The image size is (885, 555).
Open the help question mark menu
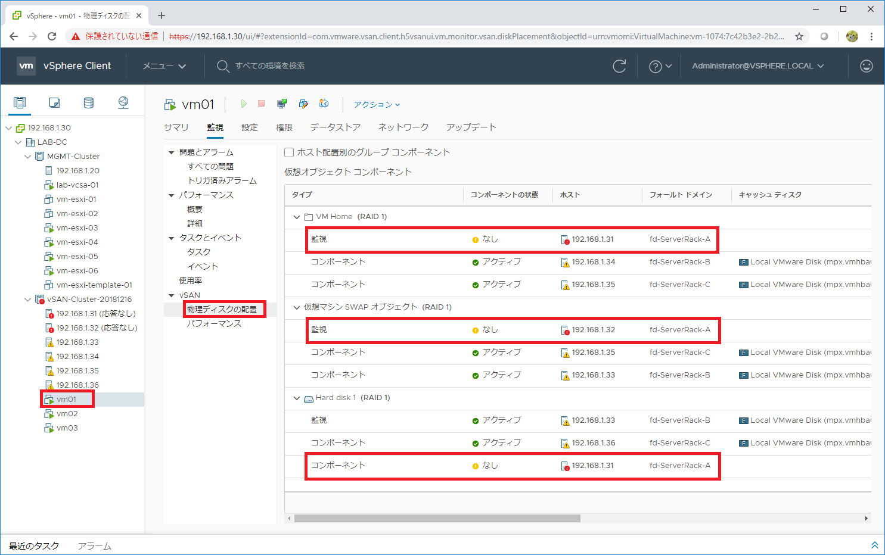[x=660, y=66]
